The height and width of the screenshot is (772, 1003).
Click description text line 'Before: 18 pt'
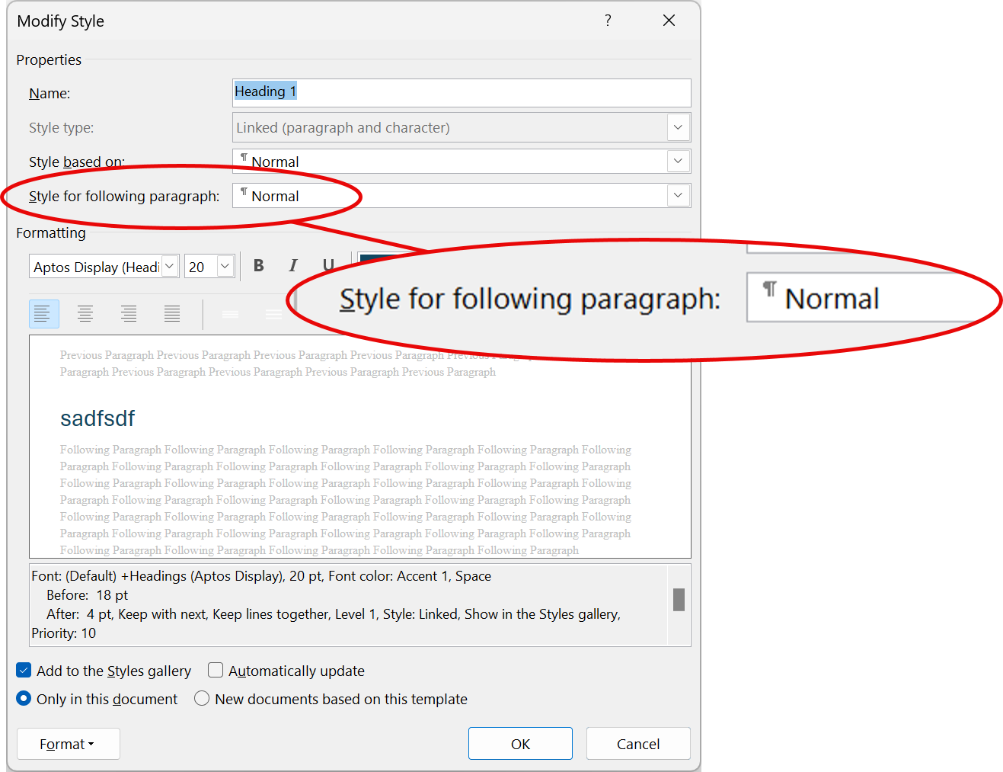coord(87,595)
